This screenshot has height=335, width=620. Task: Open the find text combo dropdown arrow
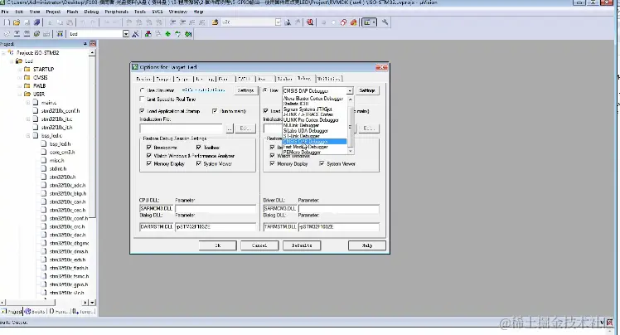278,22
